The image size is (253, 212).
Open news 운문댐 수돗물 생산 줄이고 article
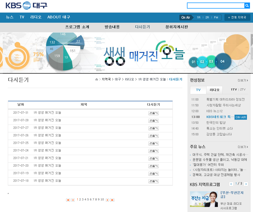tap(220, 160)
